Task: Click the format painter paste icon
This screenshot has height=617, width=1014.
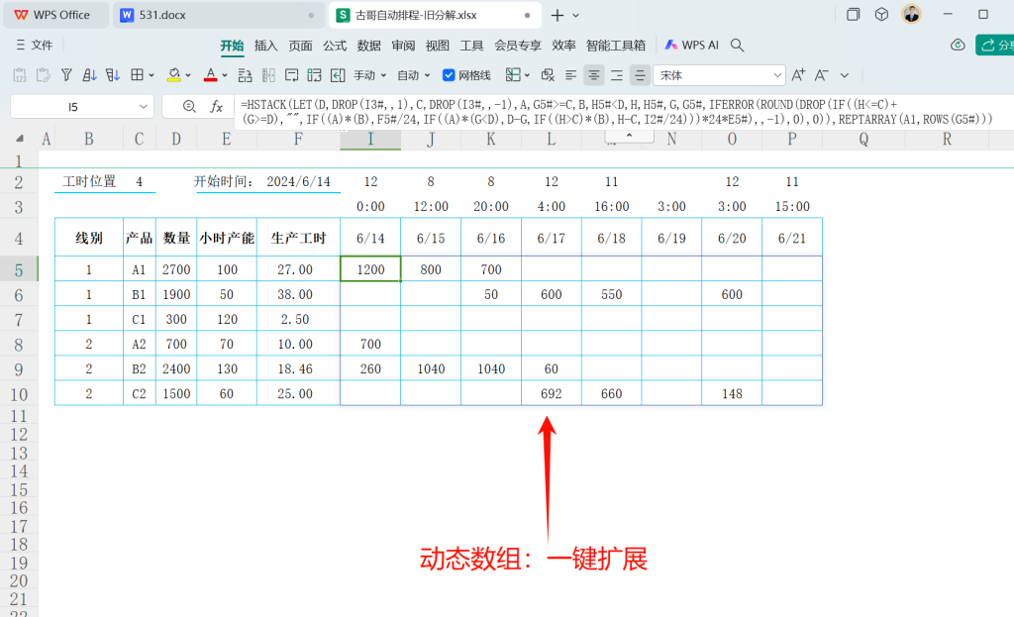Action: click(x=44, y=75)
